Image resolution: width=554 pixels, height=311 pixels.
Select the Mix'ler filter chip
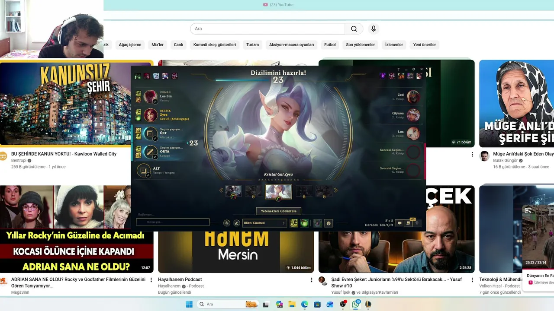(x=158, y=44)
